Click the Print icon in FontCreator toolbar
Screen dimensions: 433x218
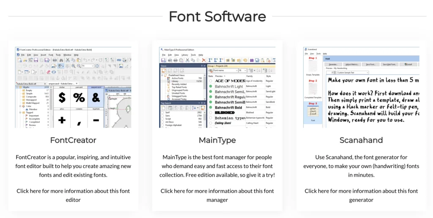55,60
